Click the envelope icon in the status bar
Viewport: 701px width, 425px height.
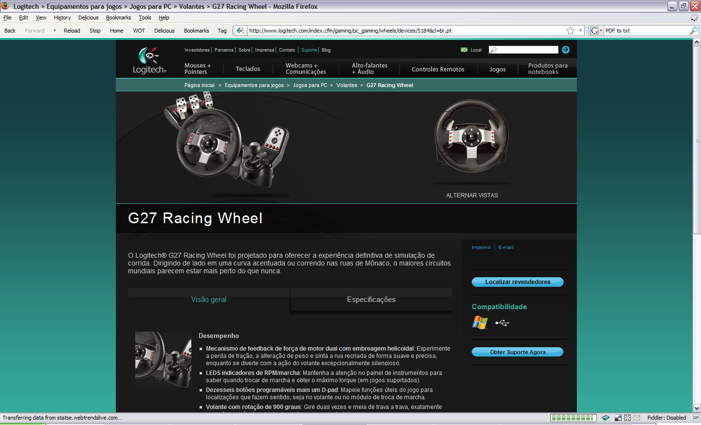(x=636, y=417)
